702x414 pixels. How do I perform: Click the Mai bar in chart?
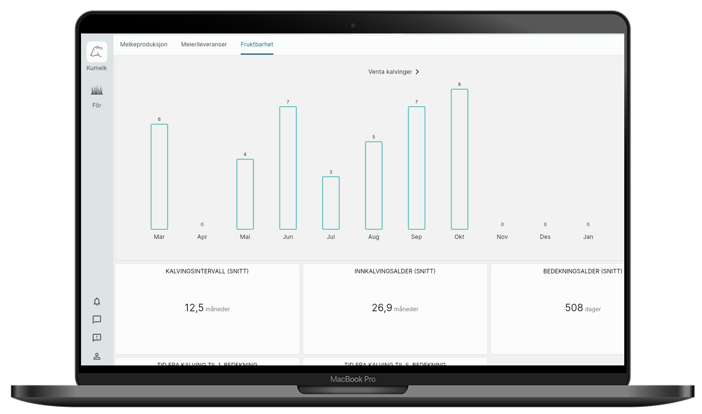pos(245,194)
